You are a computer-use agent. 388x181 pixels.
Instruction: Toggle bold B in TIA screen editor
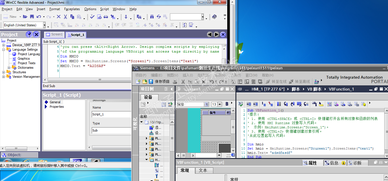click(227, 104)
